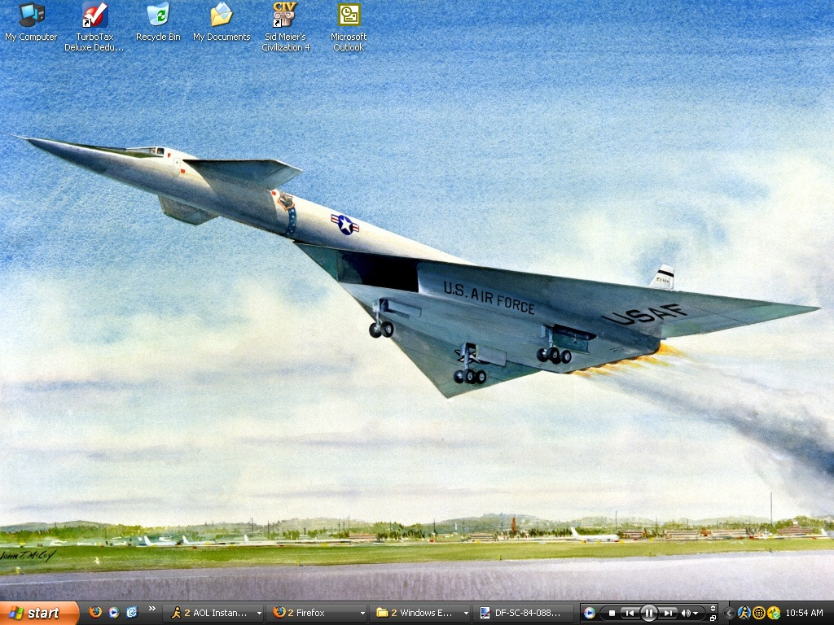Click the AIM running man tray icon
The height and width of the screenshot is (625, 834).
744,613
